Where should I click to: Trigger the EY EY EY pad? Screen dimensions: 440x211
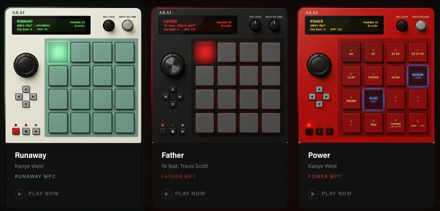418,52
